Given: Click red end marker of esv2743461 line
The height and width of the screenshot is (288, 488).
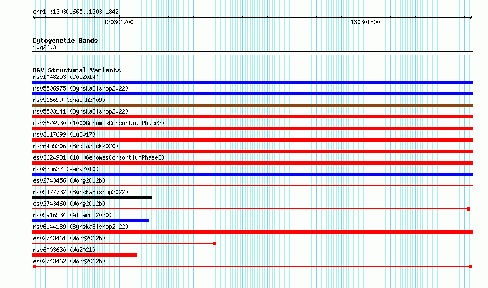Looking at the screenshot, I should click(214, 244).
